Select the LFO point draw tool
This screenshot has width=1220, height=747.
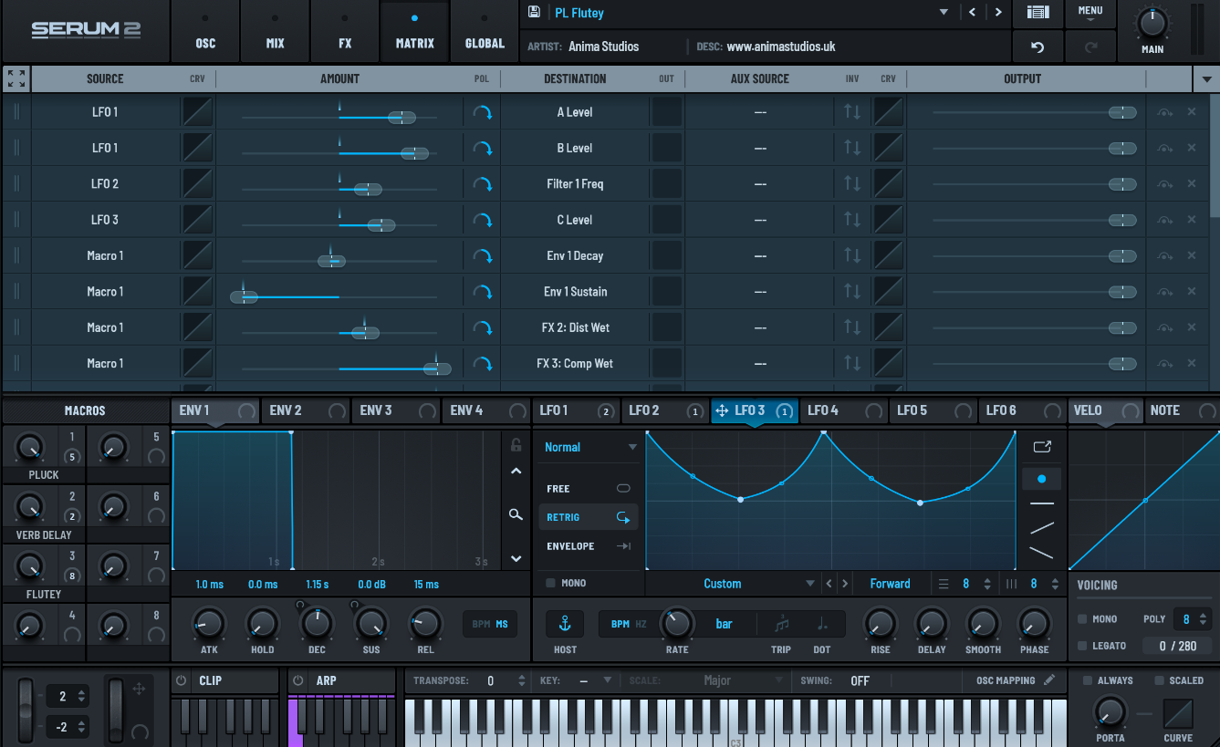click(1041, 478)
